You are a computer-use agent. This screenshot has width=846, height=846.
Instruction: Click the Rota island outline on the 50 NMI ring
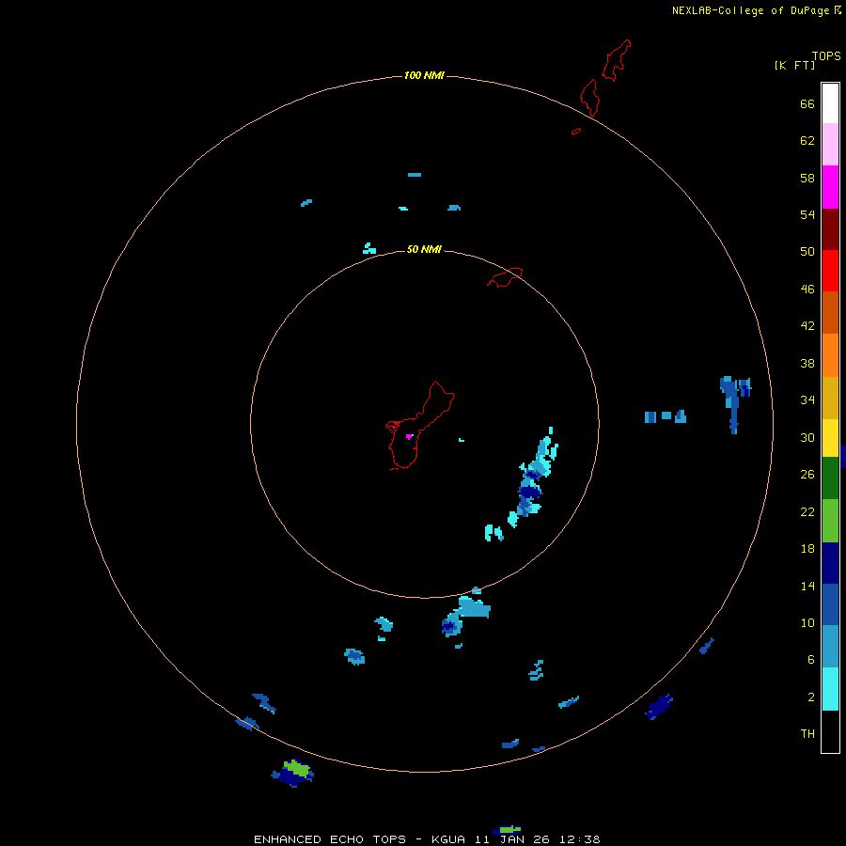[x=505, y=277]
